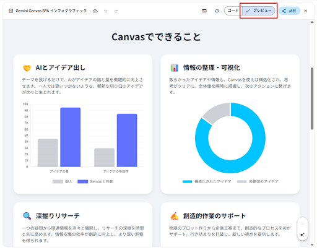Click the gray 個人 bar for アイデアの多様性

coord(104,157)
